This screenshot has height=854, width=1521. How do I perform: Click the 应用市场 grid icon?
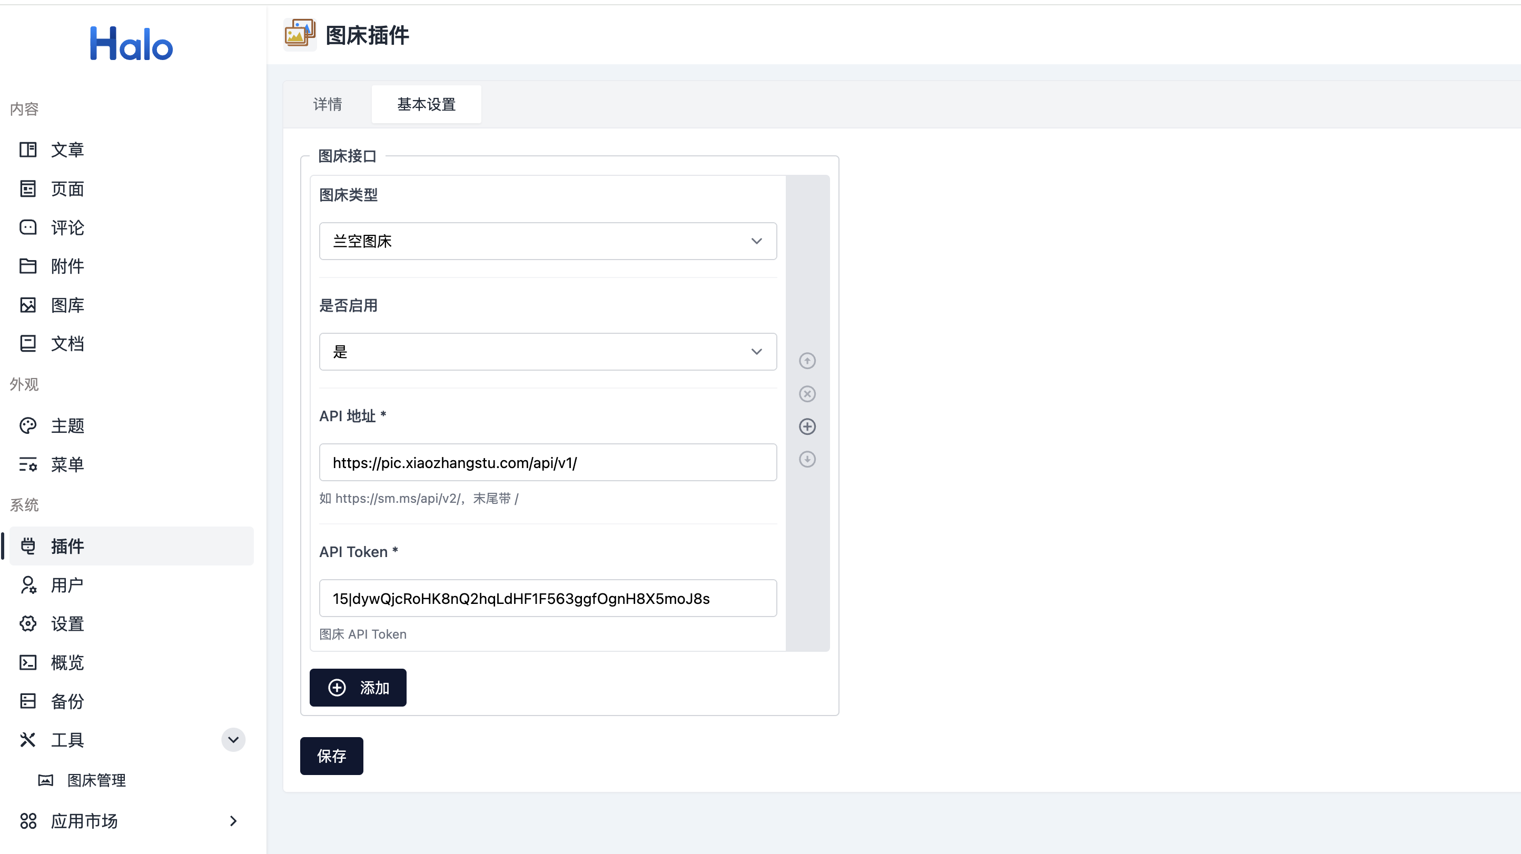(28, 821)
